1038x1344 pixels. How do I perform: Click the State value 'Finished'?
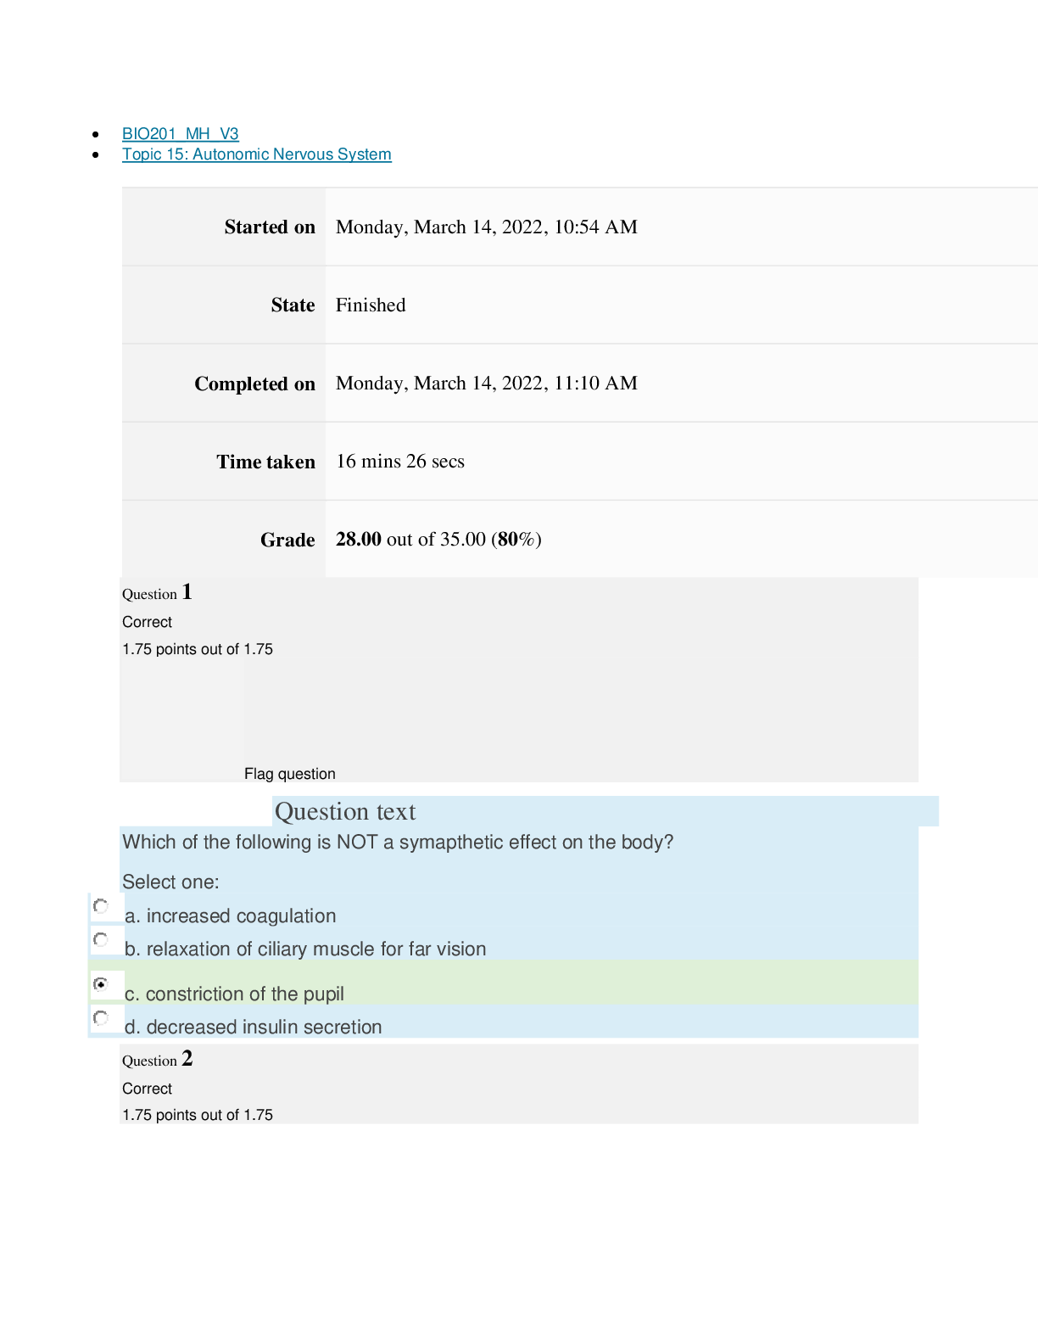(371, 305)
